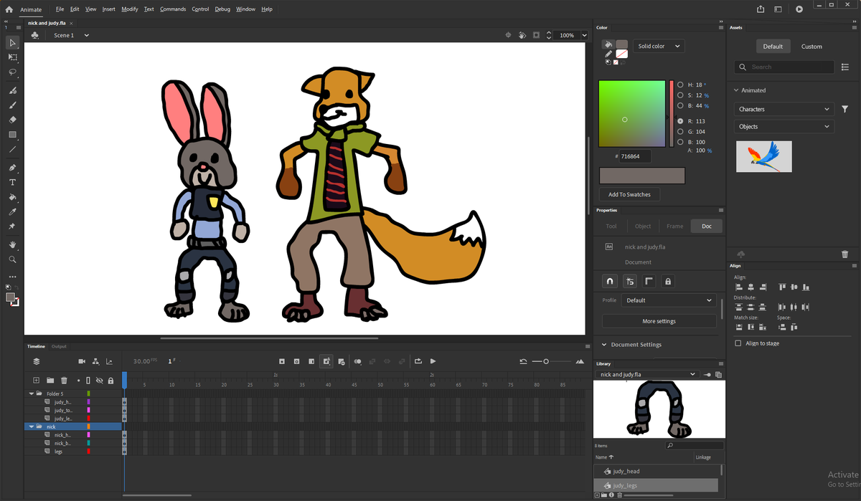
Task: Enable the Align to stage checkbox
Action: click(x=738, y=343)
